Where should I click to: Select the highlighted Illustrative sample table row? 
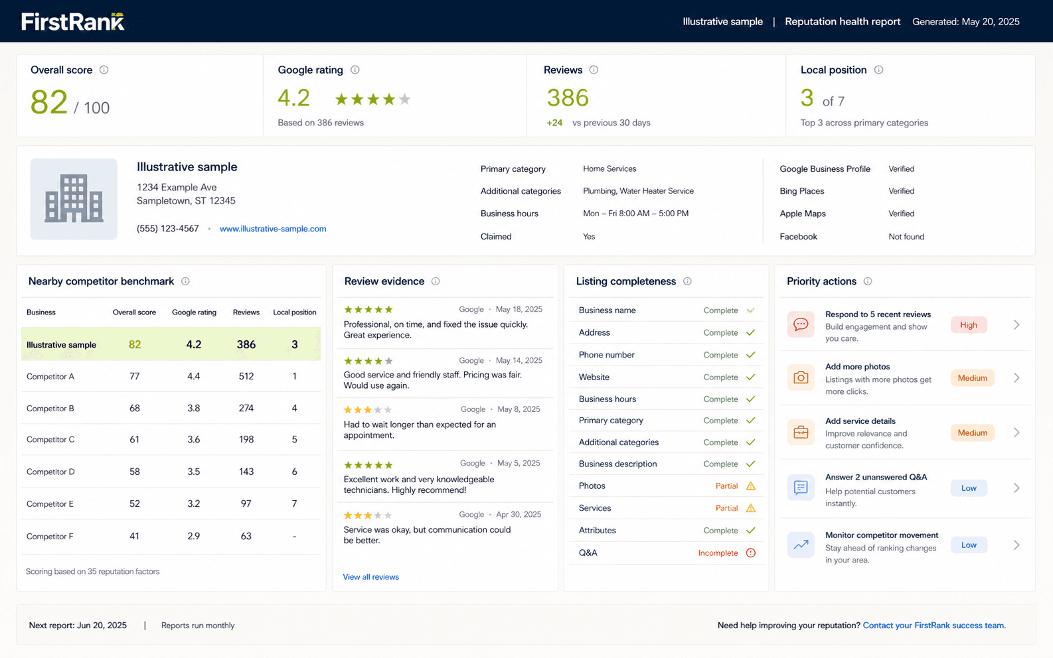[x=171, y=344]
